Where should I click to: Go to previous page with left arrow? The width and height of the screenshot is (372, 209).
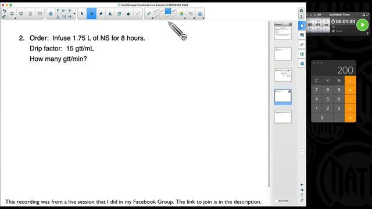click(x=302, y=185)
